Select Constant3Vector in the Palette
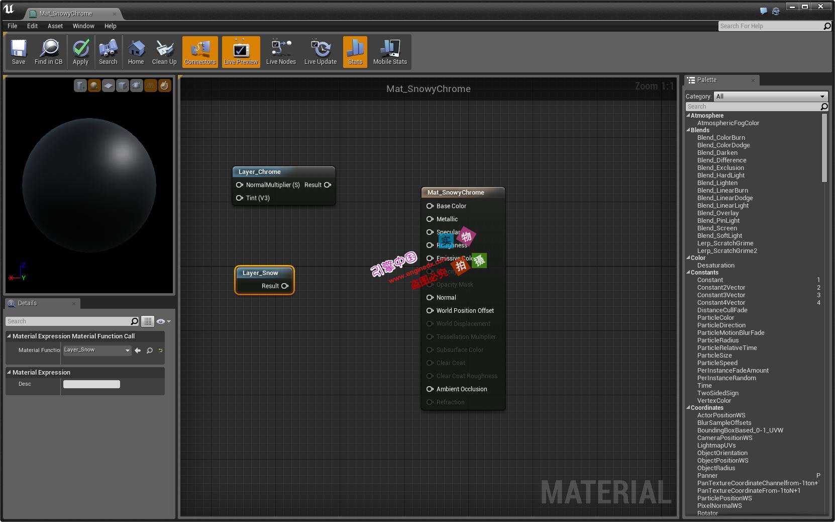The height and width of the screenshot is (522, 835). pos(721,295)
